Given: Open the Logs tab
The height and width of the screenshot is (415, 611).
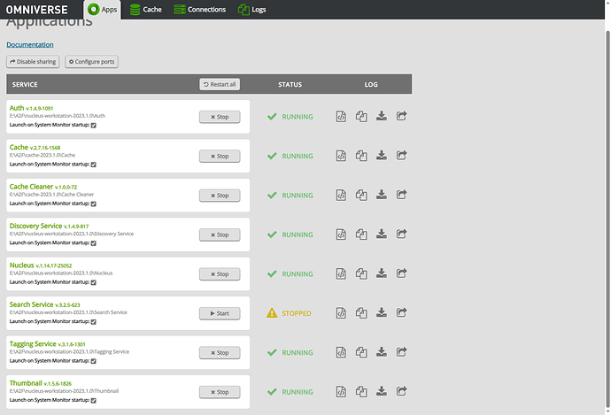Looking at the screenshot, I should point(252,10).
